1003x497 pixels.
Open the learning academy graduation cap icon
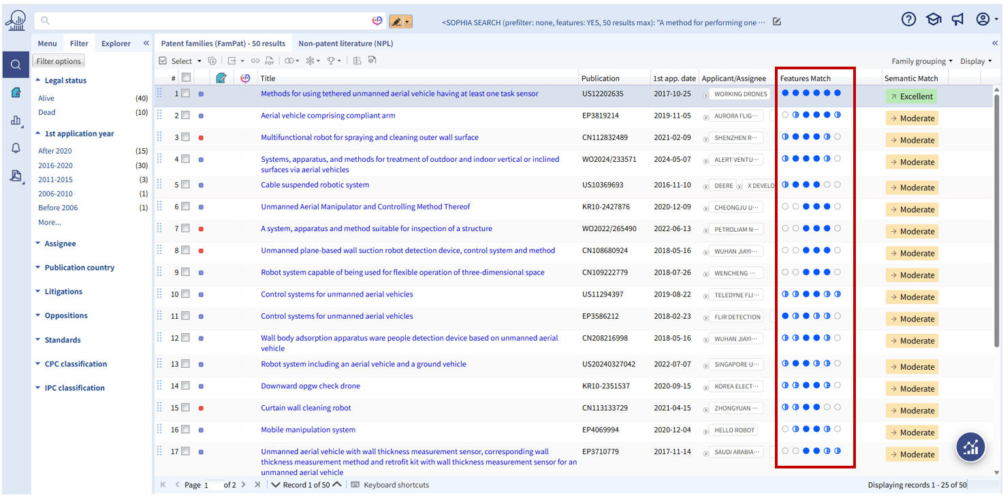934,20
